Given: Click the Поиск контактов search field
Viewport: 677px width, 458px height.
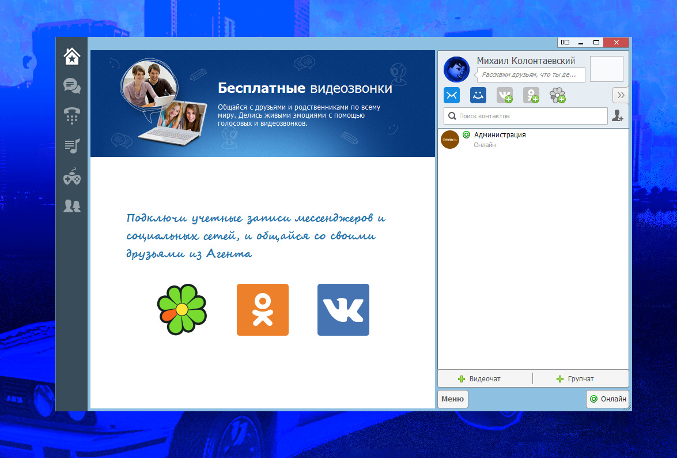Looking at the screenshot, I should tap(525, 116).
